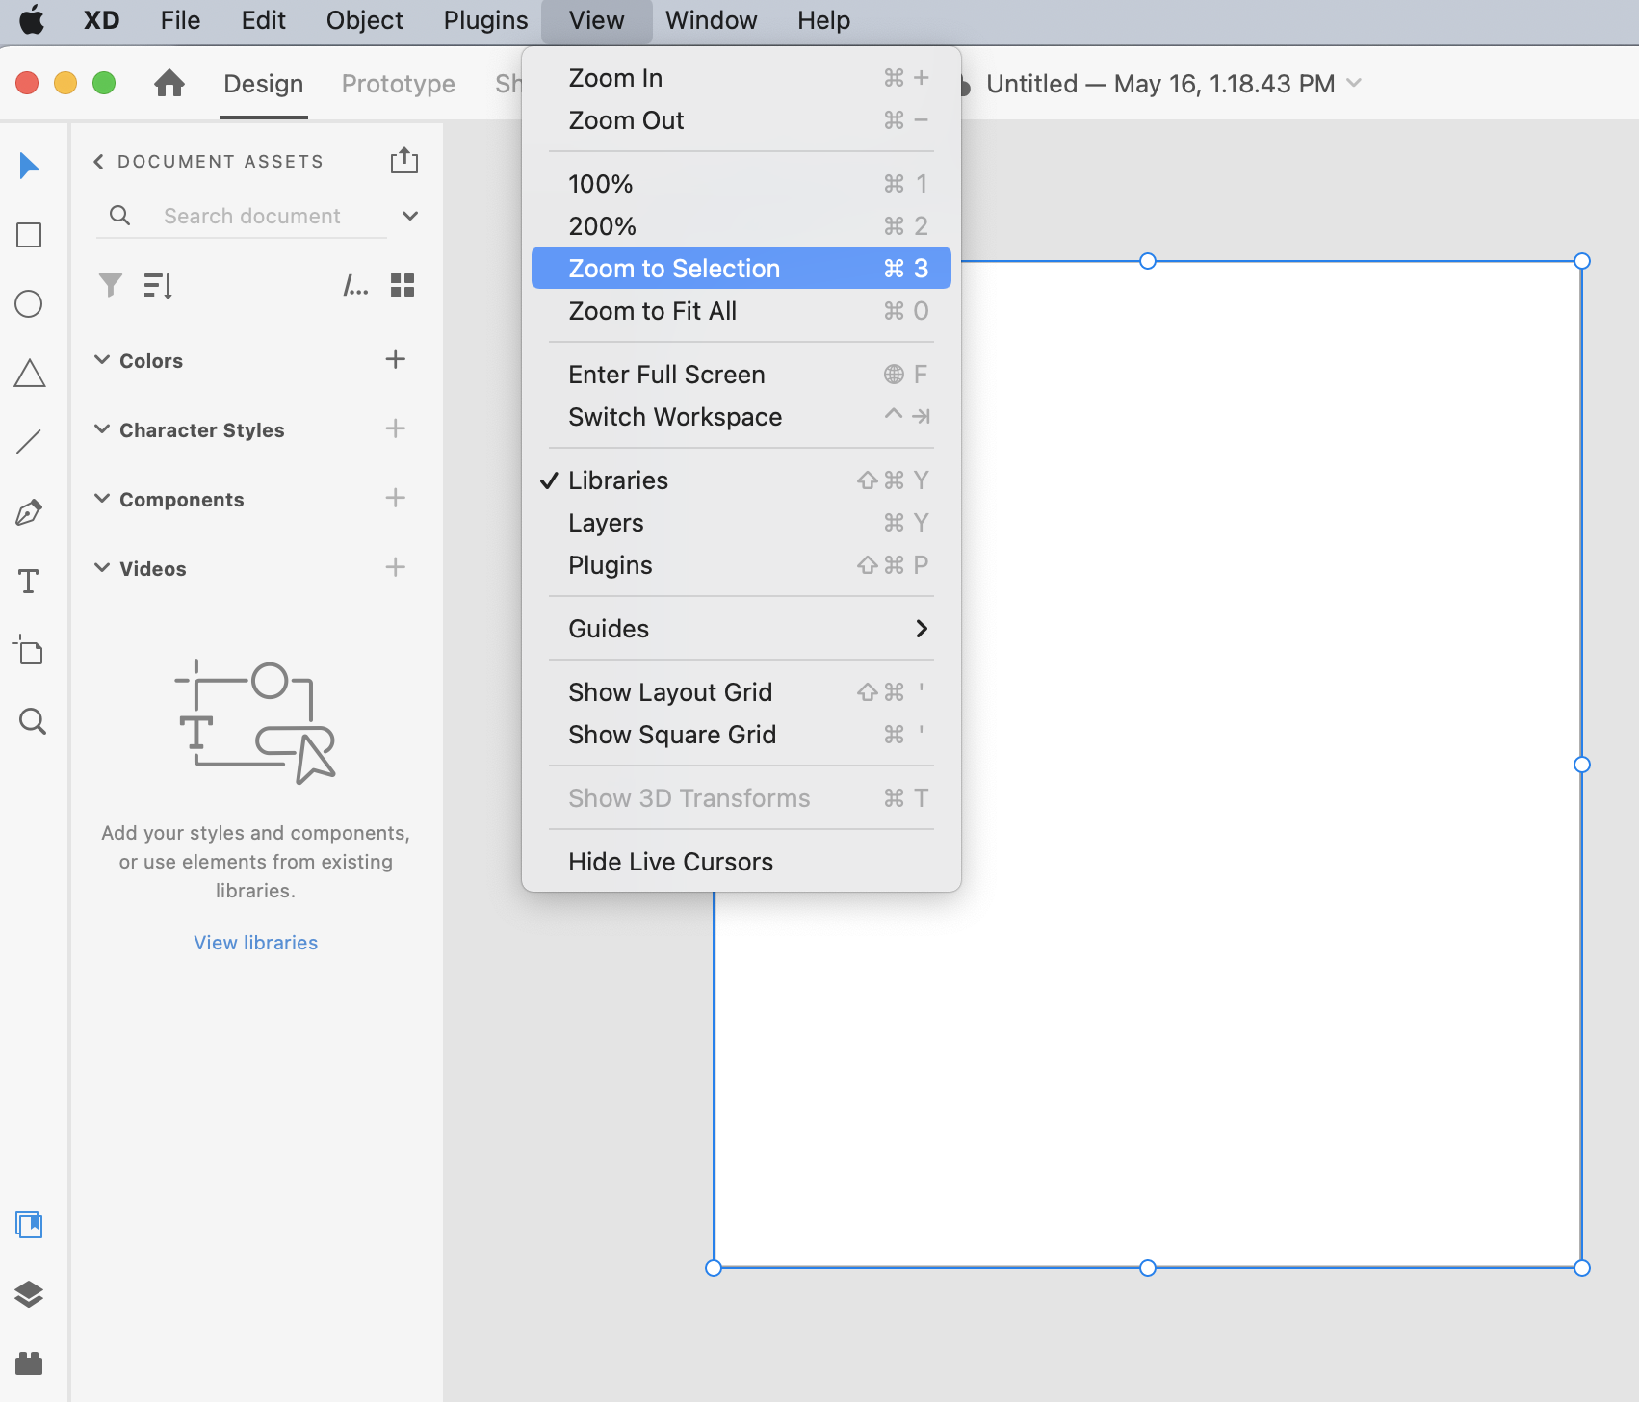Viewport: 1639px width, 1402px height.
Task: Select the Polygon tool
Action: click(x=30, y=374)
